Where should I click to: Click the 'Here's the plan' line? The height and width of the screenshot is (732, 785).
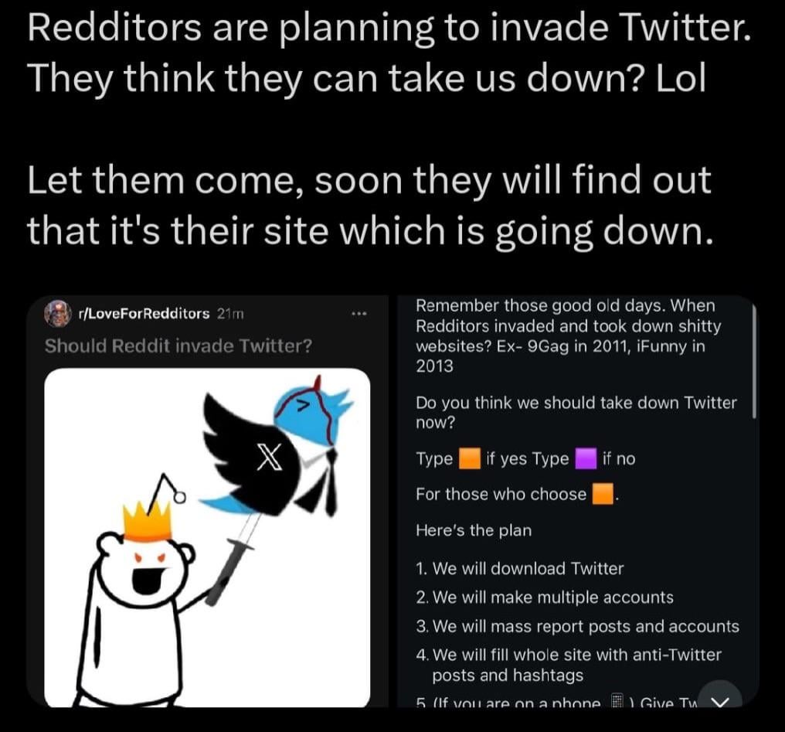click(474, 530)
